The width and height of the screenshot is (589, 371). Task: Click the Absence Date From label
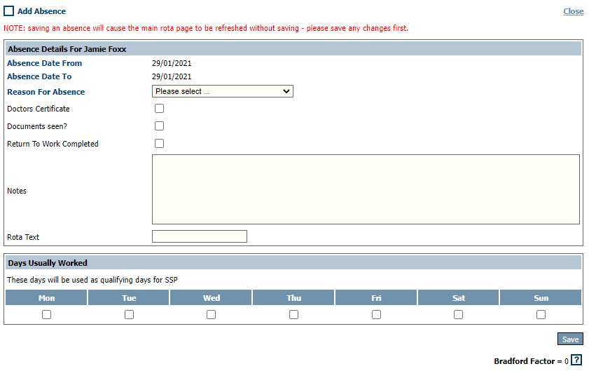[x=44, y=63]
